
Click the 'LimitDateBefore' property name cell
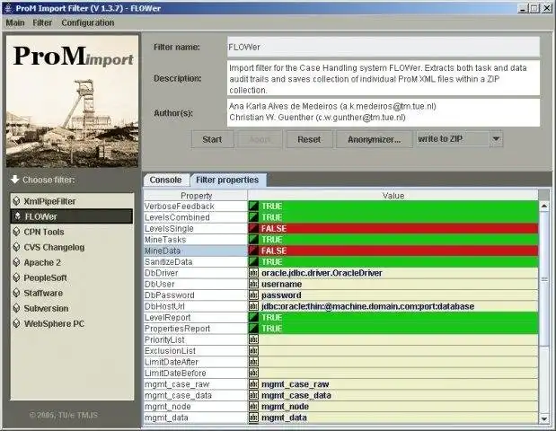[196, 373]
